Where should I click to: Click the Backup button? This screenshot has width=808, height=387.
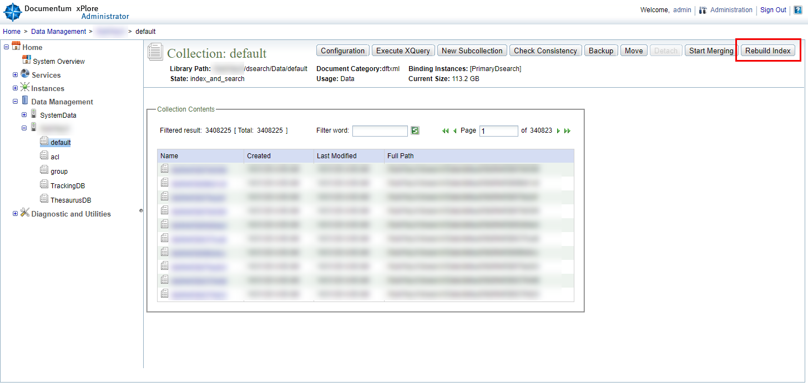(x=601, y=51)
